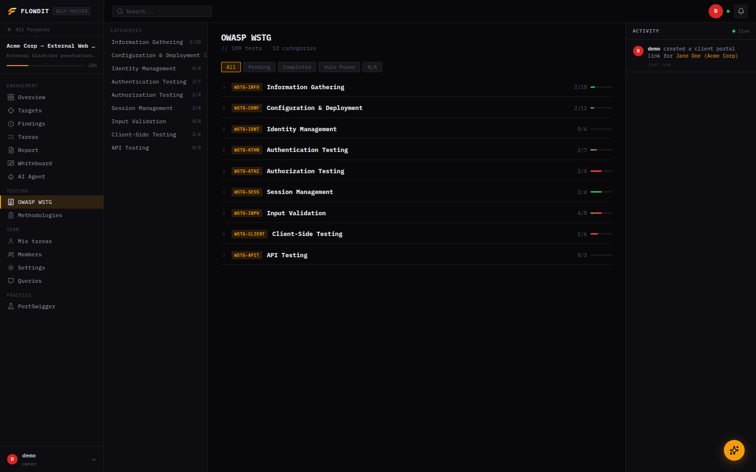Click the Input Validation progress bar
The width and height of the screenshot is (756, 472).
[x=601, y=213]
